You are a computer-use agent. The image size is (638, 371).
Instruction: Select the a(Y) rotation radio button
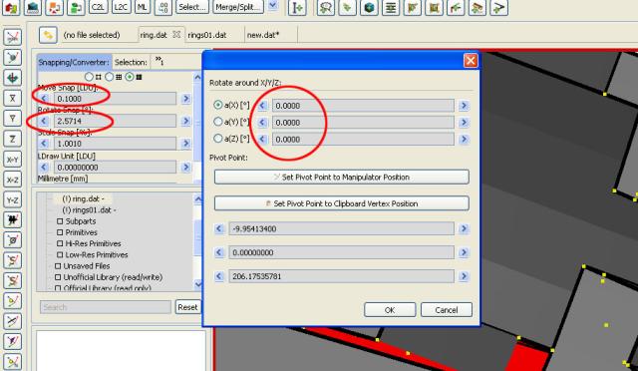click(x=218, y=122)
